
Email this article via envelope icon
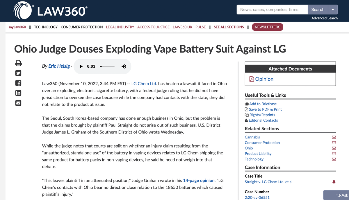[18, 103]
